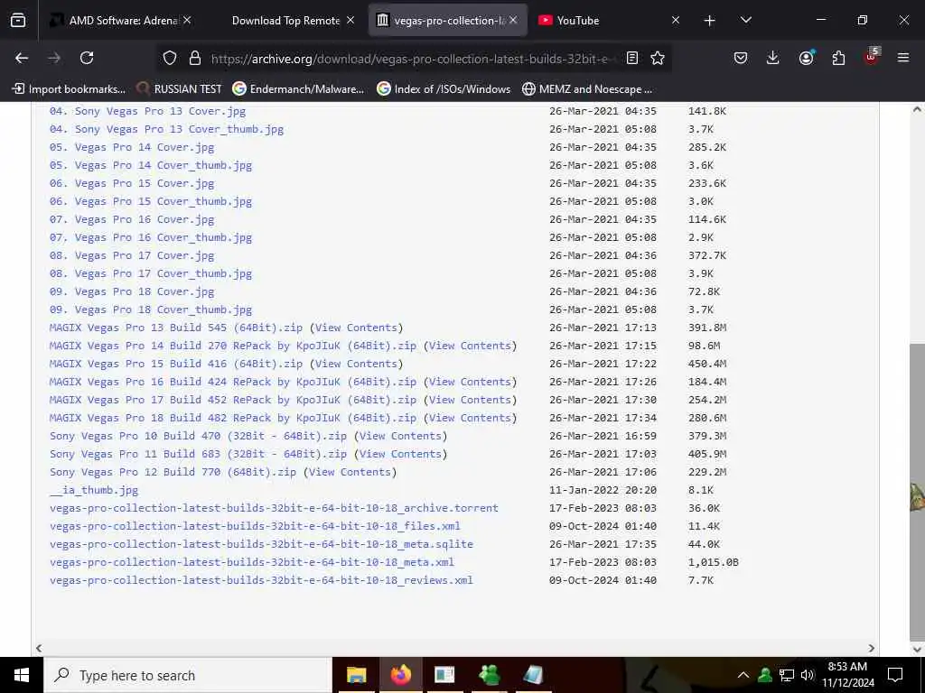Open a new tab with plus button

point(710,21)
